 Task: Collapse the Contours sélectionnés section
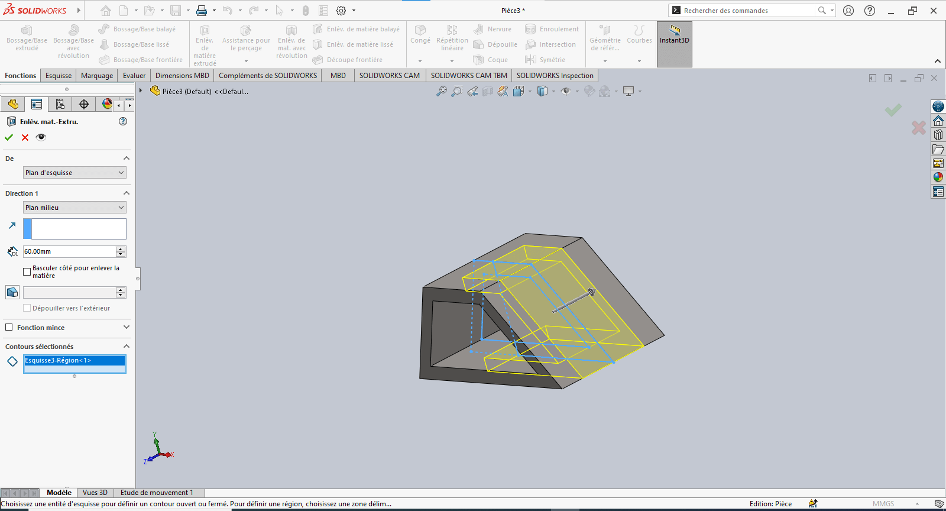click(x=126, y=347)
